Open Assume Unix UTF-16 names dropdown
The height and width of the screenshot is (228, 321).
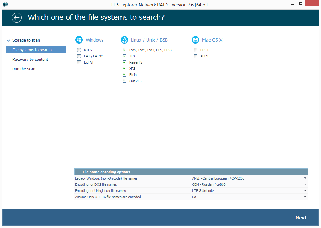[249, 197]
